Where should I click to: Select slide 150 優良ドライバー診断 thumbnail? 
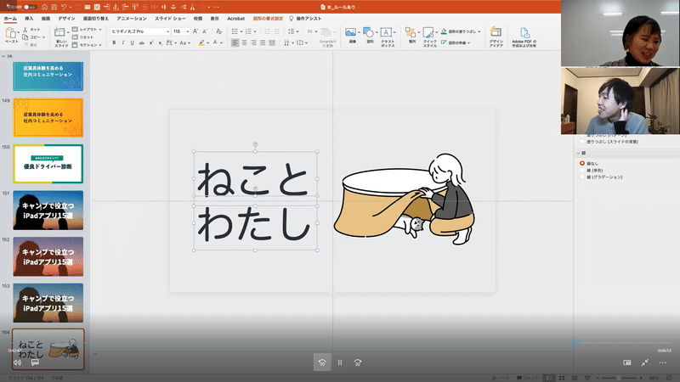click(x=48, y=164)
